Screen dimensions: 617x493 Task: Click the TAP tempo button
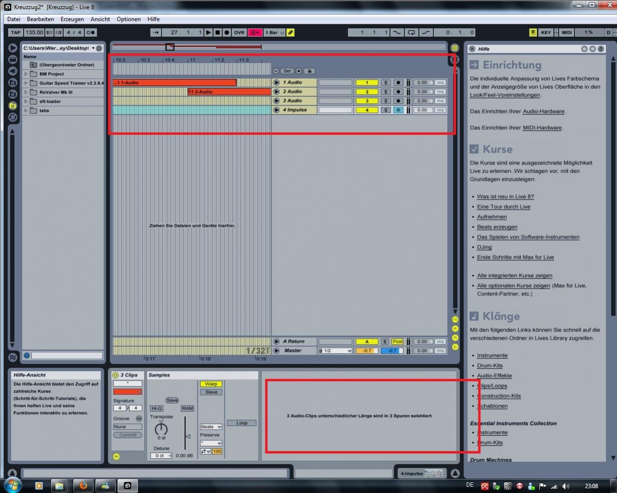[16, 32]
